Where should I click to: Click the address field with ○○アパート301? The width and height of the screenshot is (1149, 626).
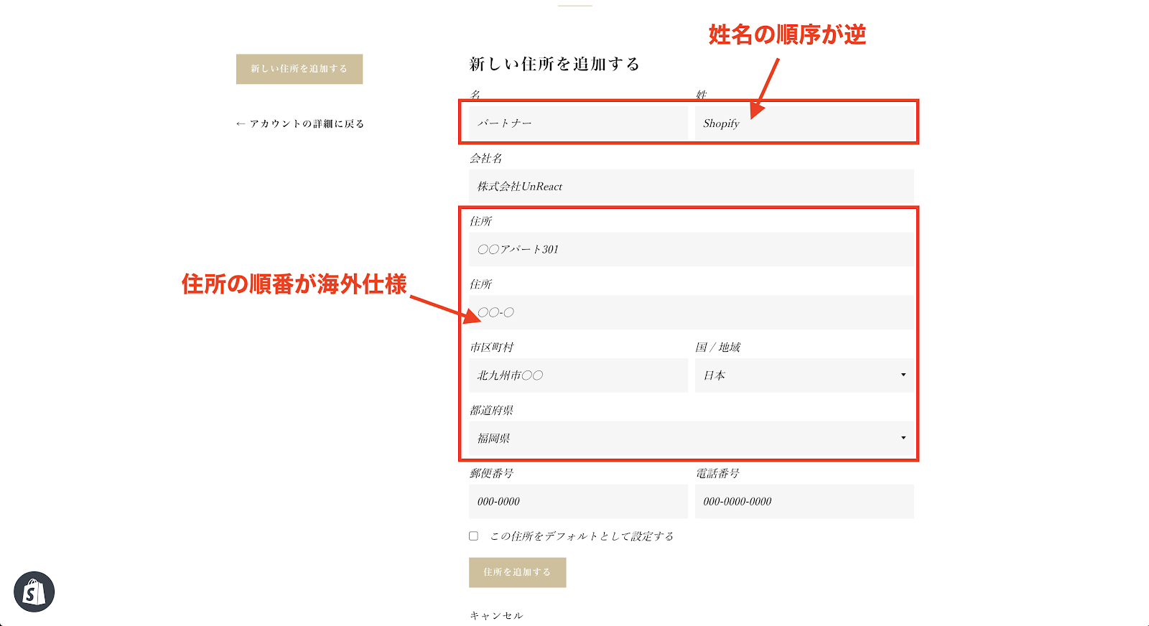pos(691,249)
